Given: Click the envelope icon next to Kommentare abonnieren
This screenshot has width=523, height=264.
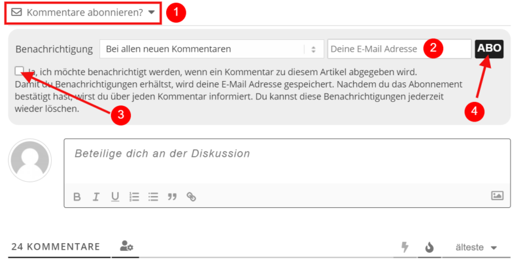Looking at the screenshot, I should click(x=16, y=12).
